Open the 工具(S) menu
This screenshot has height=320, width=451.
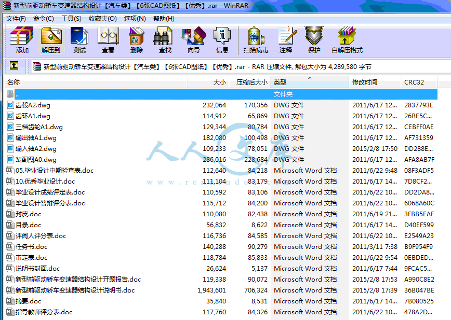(71, 19)
